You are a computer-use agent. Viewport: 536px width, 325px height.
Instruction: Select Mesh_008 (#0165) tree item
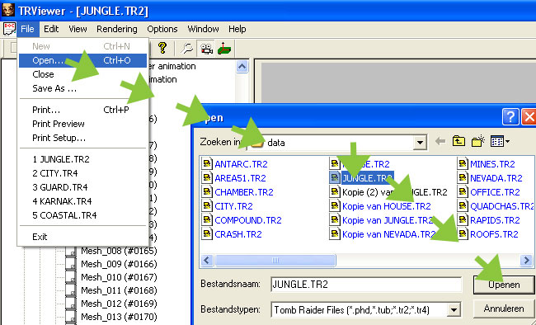coord(119,251)
